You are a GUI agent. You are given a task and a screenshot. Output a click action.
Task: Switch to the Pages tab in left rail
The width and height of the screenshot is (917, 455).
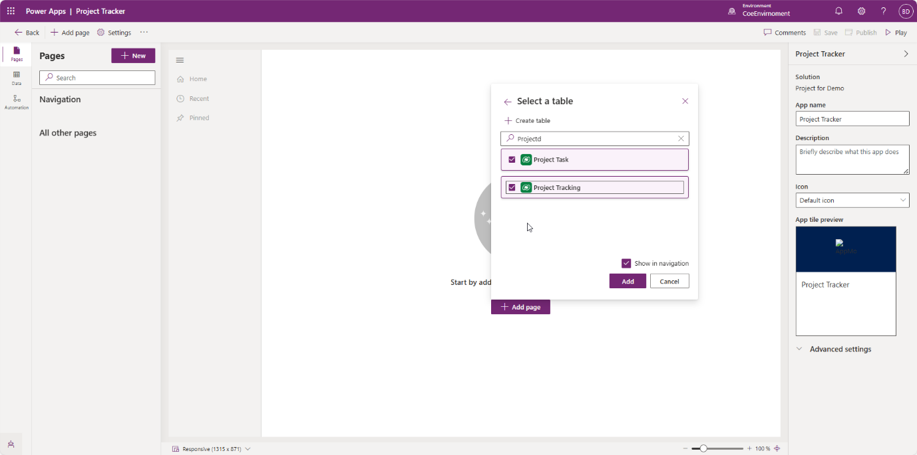(x=17, y=54)
